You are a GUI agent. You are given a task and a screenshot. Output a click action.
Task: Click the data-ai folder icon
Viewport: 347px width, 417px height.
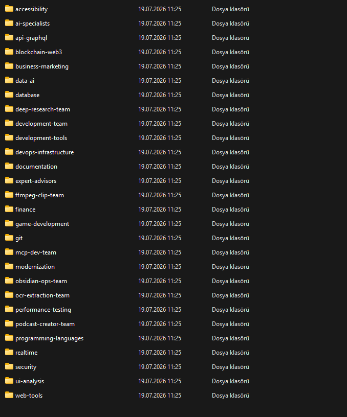9,80
